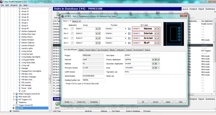Click the Help button in dialog
216x115 pixels.
181,102
